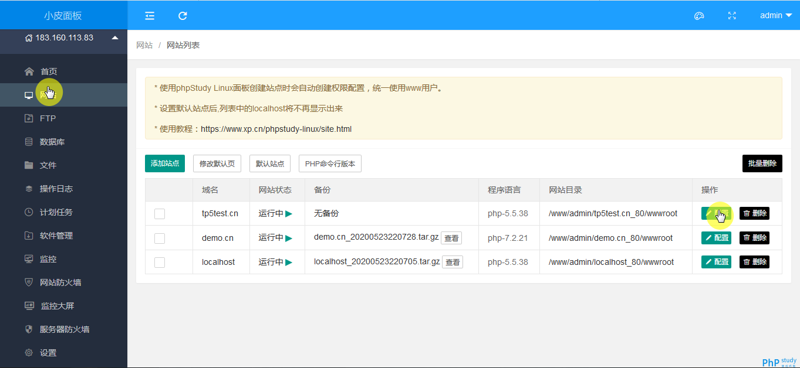Toggle the running state arrow for tp5test.cn
The height and width of the screenshot is (368, 800).
289,214
